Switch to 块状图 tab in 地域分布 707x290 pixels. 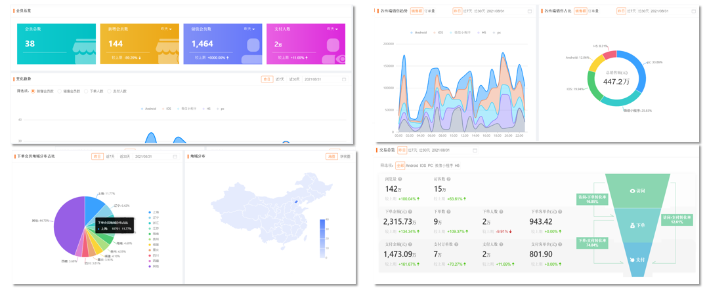tap(345, 156)
